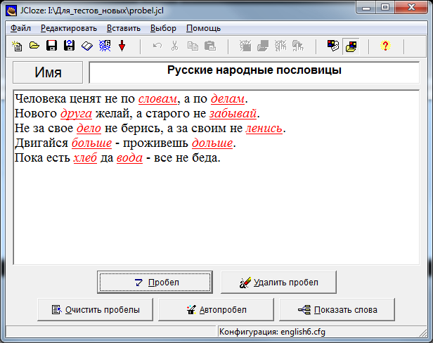Click the gap word 'друга'
Image resolution: width=433 pixels, height=343 pixels.
(x=76, y=114)
